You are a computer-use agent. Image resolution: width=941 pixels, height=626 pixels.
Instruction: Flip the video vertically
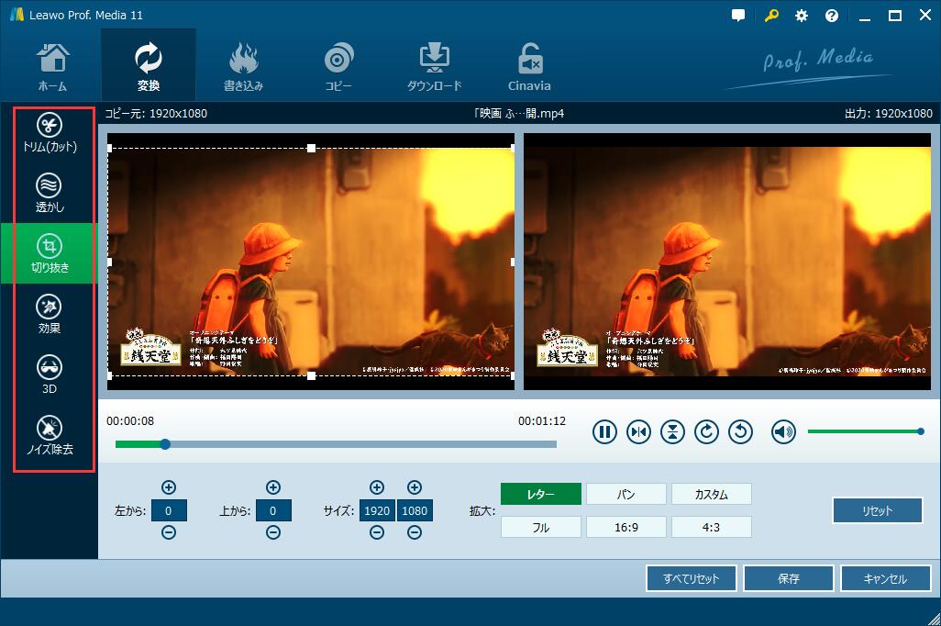coord(672,431)
